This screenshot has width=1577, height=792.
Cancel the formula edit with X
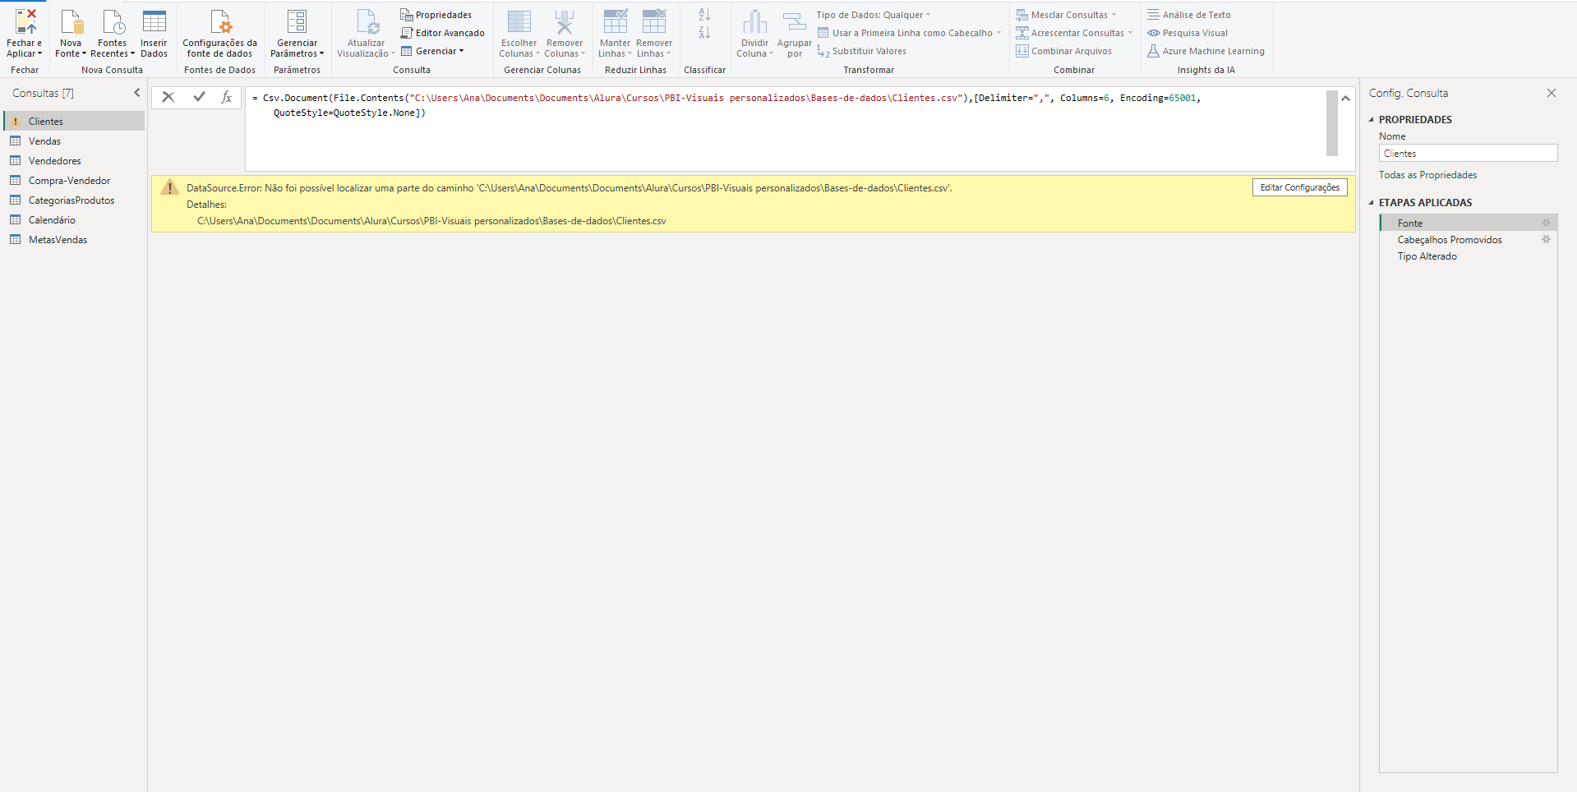tap(168, 97)
